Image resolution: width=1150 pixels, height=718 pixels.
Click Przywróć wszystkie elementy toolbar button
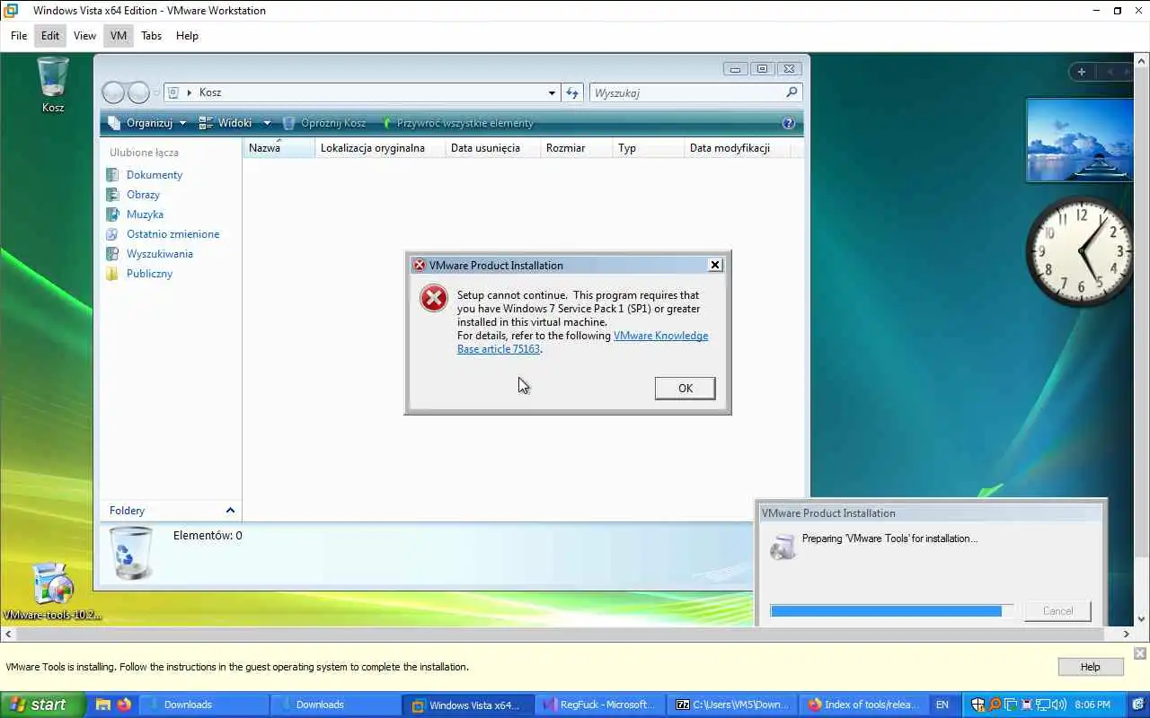[458, 123]
